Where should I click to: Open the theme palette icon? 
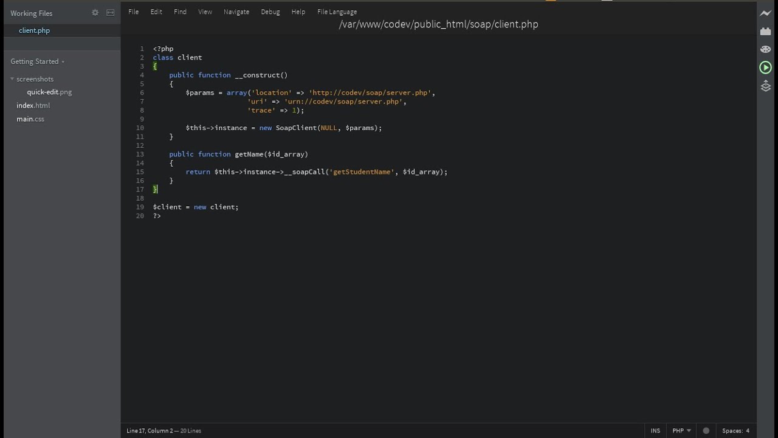(x=766, y=49)
